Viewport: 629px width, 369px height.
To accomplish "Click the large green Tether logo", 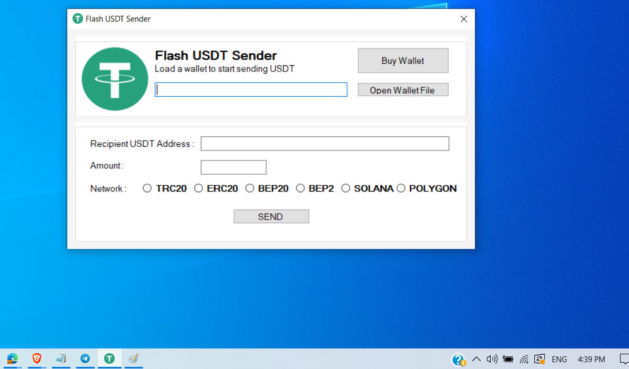I will [x=115, y=79].
